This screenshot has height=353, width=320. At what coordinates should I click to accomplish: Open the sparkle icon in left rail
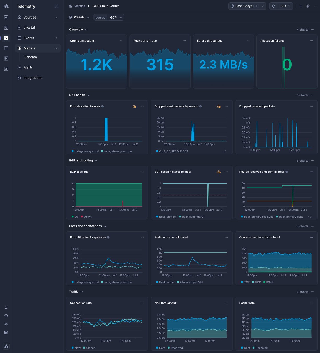point(6,17)
